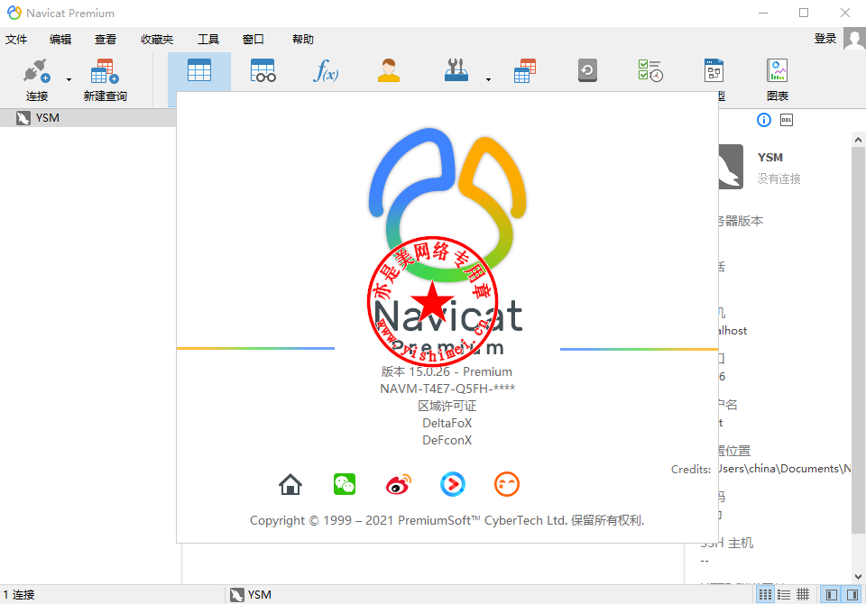Click the NAVM-T4E7-Q5FH license key text

click(x=447, y=389)
